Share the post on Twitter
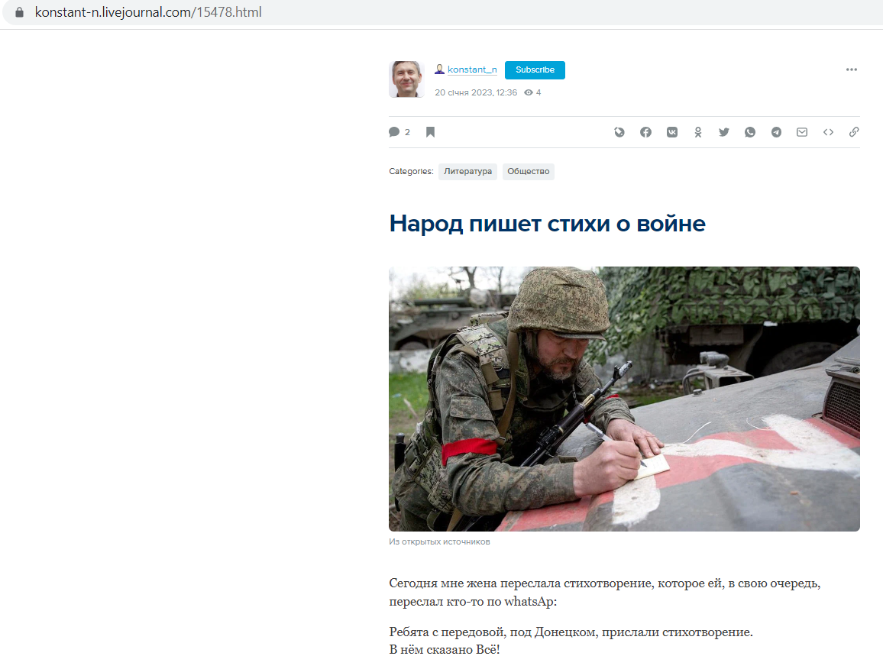883x669 pixels. pos(724,132)
